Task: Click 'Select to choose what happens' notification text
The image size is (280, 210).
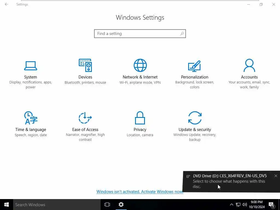Action: (x=229, y=184)
